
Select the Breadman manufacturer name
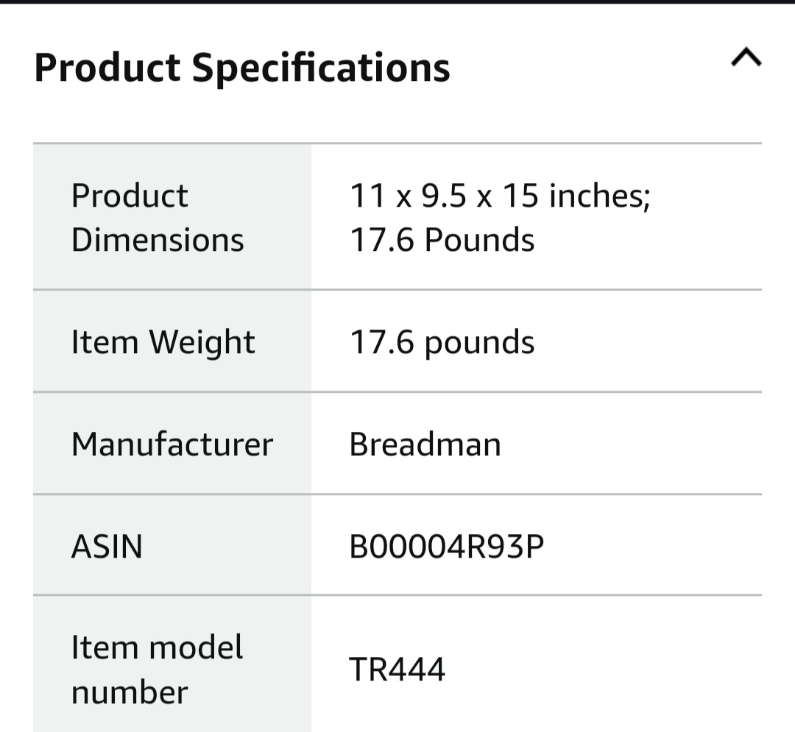[425, 444]
